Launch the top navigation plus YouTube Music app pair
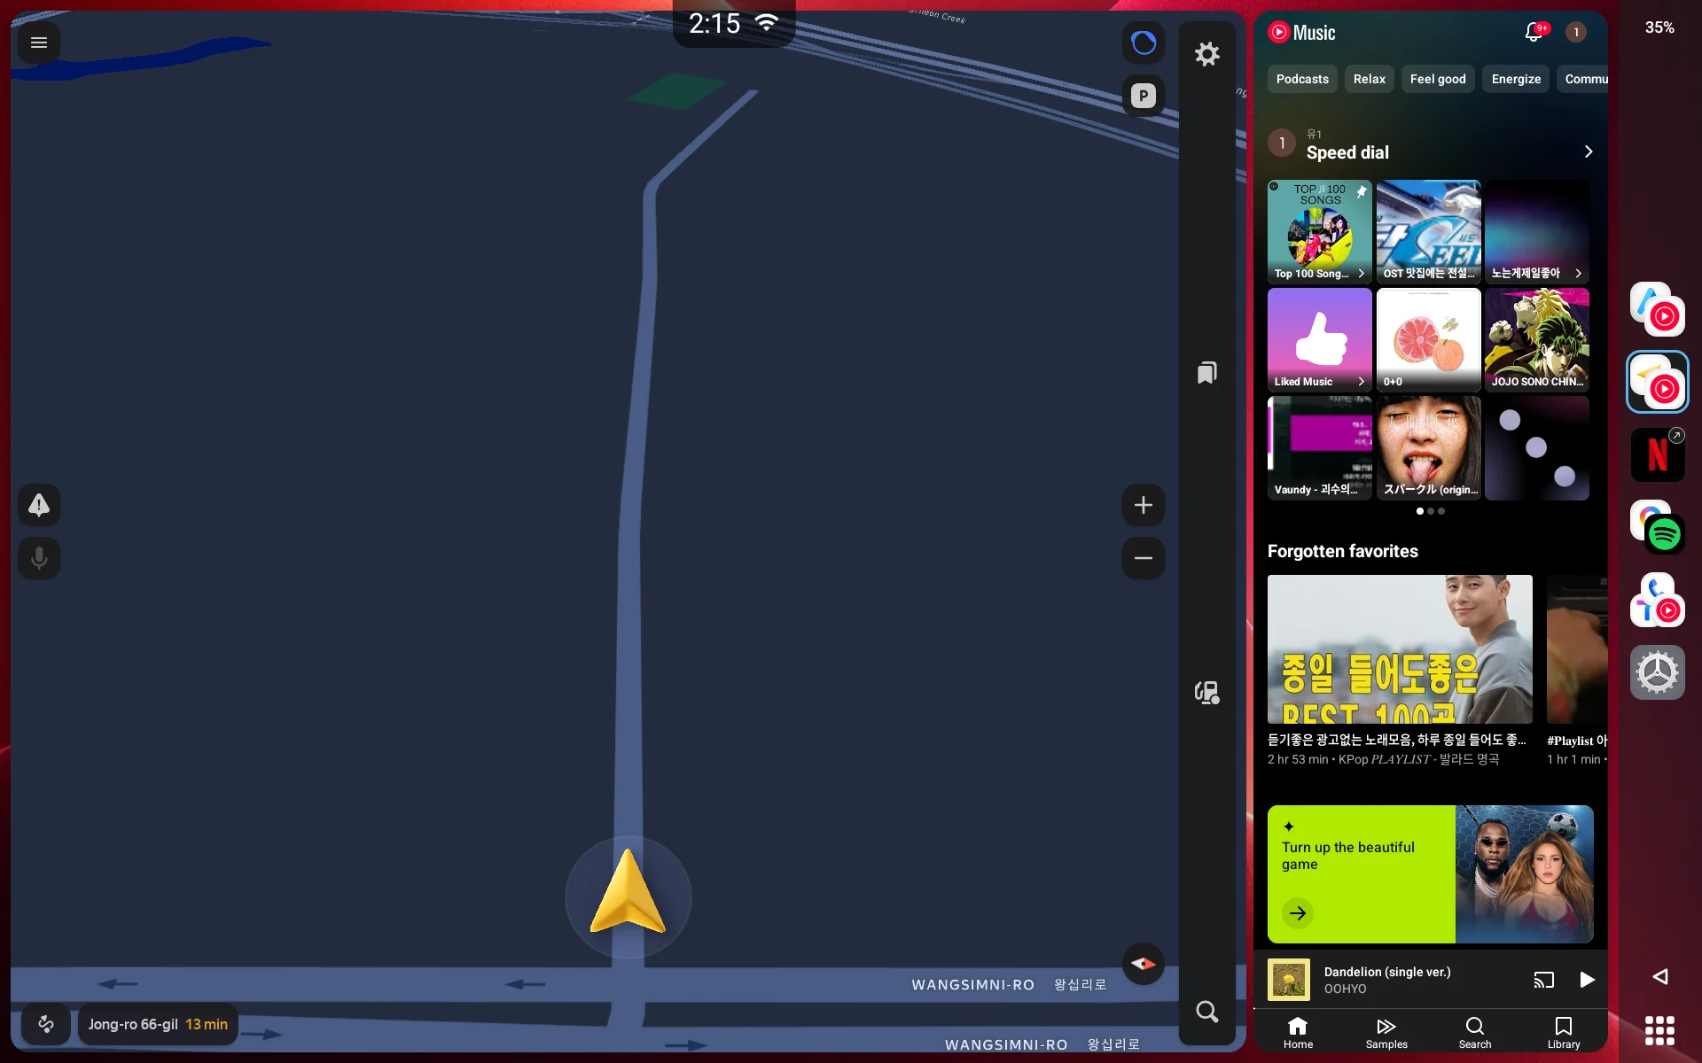The height and width of the screenshot is (1063, 1702). pyautogui.click(x=1658, y=309)
